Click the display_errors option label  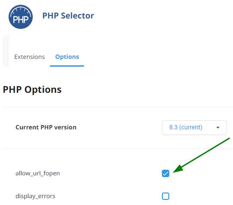click(35, 196)
